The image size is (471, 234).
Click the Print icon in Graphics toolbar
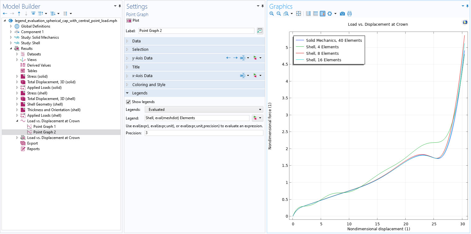coord(350,14)
